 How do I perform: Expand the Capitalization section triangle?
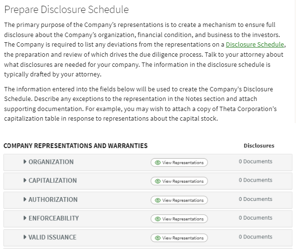25,180
